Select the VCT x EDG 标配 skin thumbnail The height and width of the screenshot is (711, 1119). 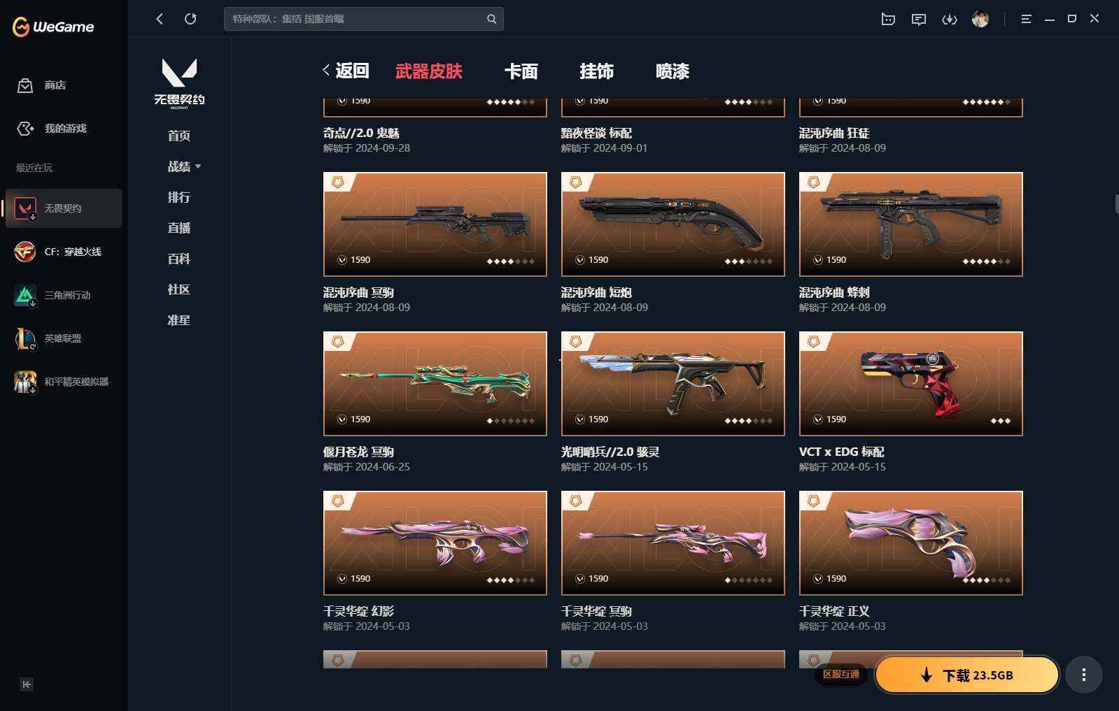tap(910, 384)
